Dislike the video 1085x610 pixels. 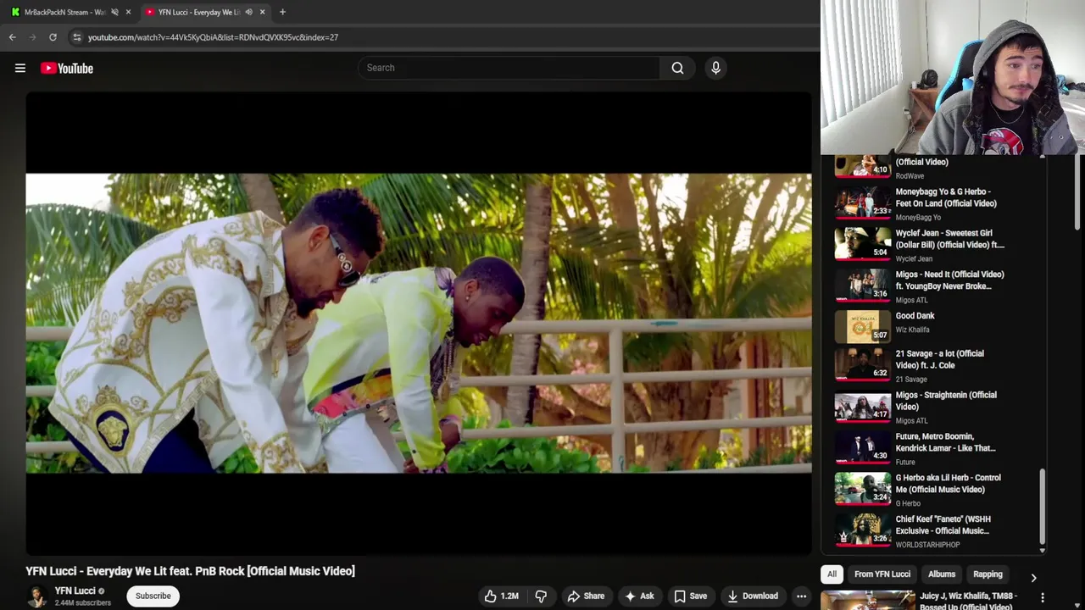(541, 596)
